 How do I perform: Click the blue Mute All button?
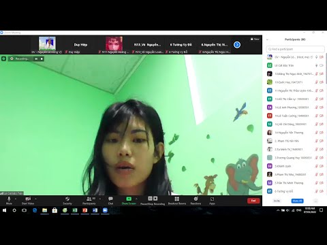297,201
